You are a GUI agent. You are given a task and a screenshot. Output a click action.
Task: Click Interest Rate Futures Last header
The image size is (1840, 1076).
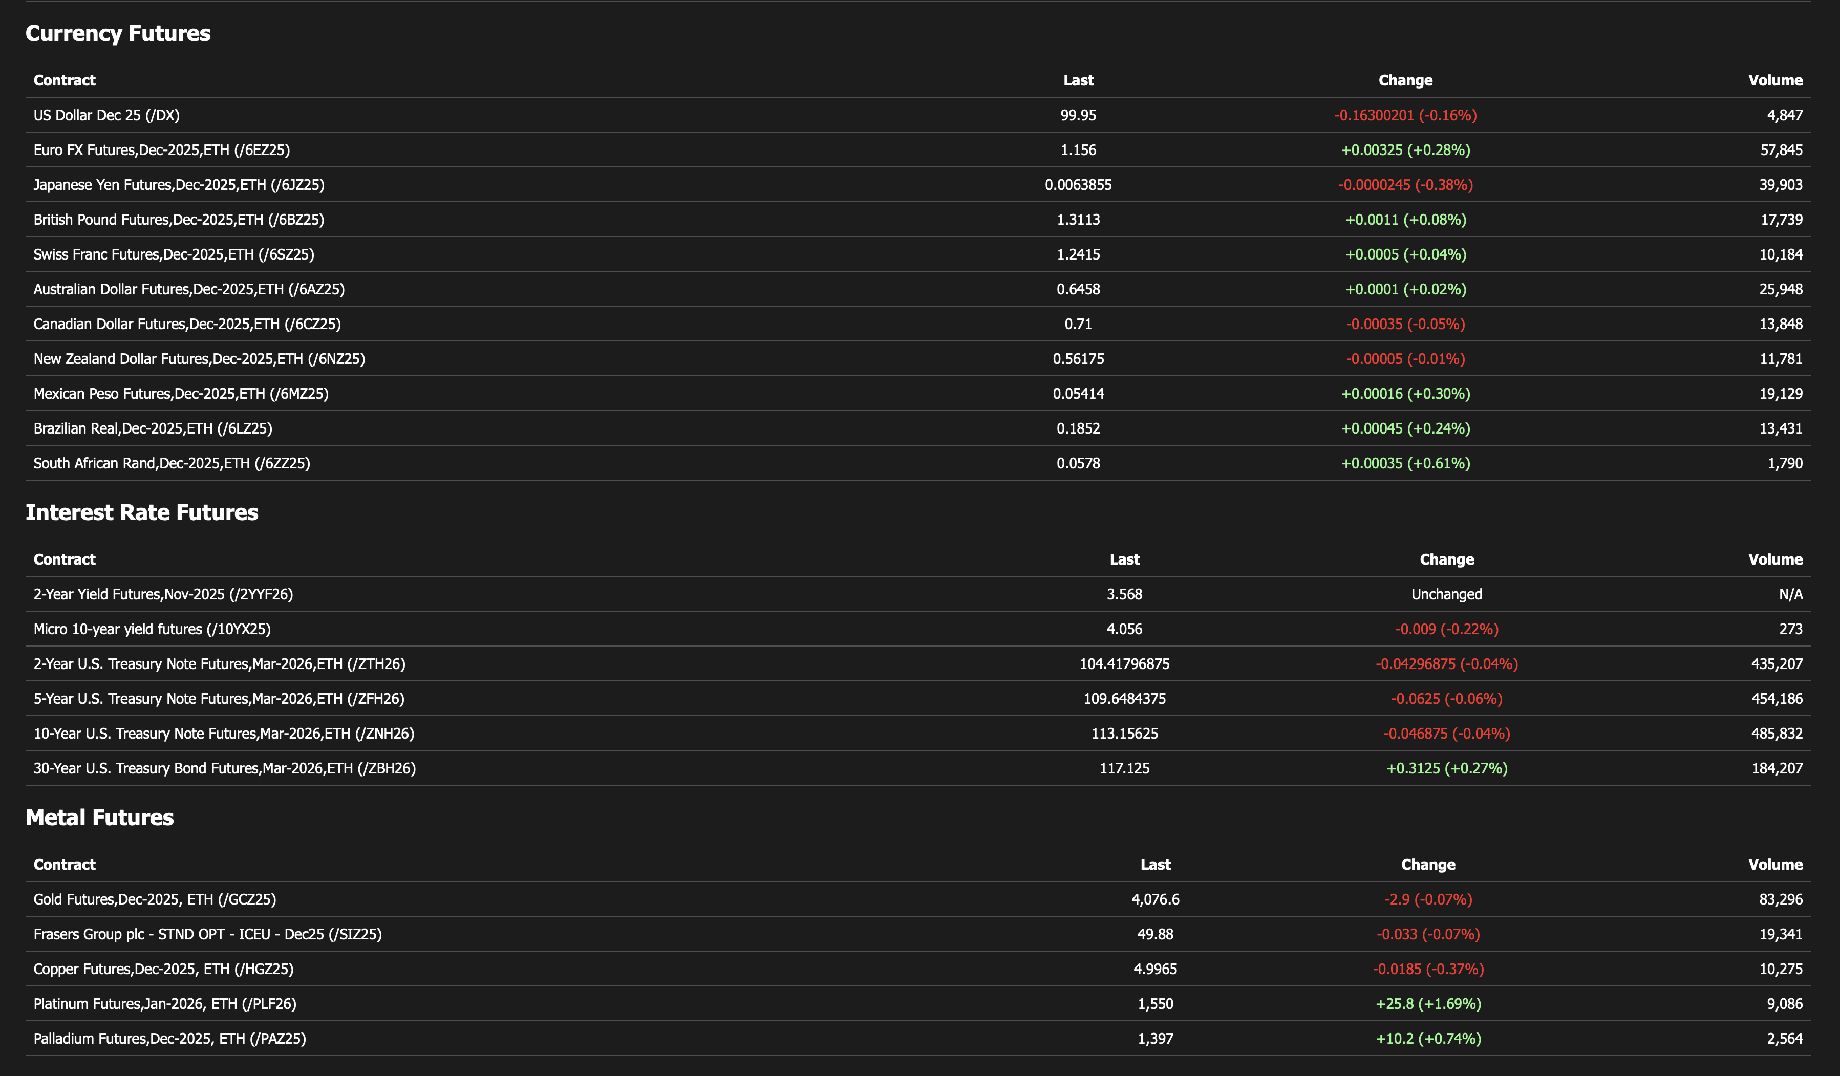pyautogui.click(x=1124, y=560)
